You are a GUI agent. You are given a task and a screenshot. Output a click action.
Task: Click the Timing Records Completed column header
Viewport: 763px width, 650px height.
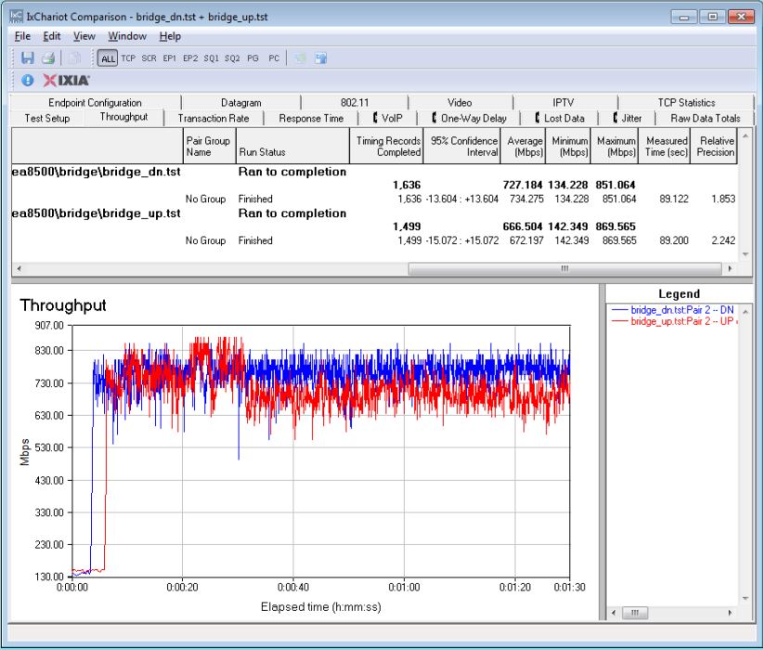(386, 146)
